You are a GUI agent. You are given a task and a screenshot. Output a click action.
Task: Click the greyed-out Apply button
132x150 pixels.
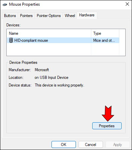click(118, 145)
